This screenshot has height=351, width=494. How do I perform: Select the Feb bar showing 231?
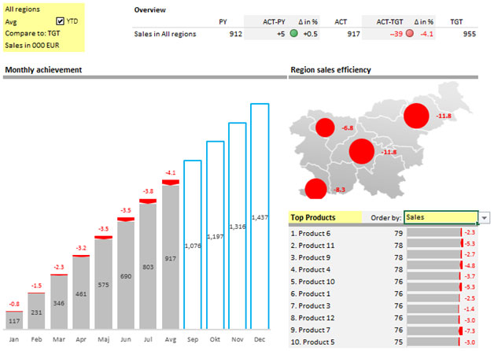point(36,312)
